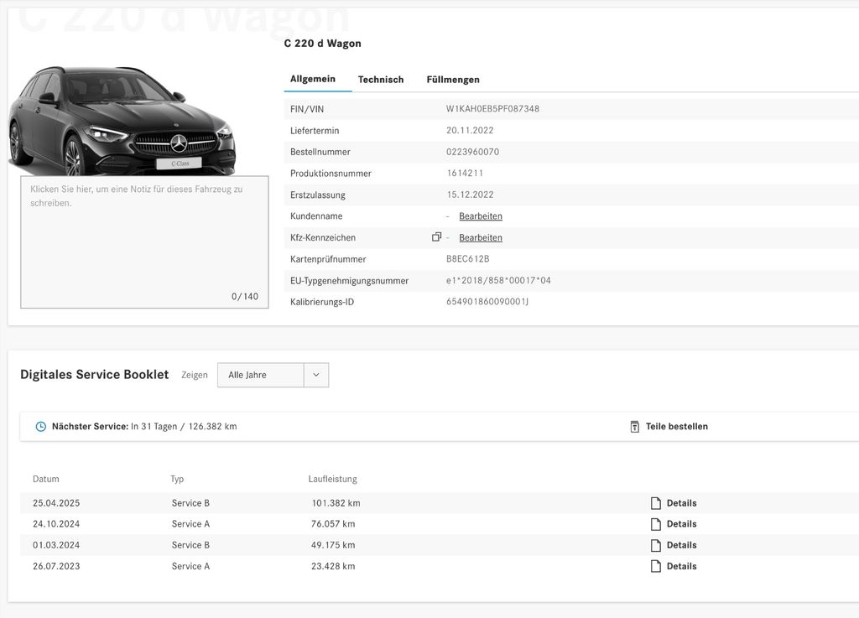This screenshot has height=618, width=859.
Task: Click document icon for 01.03.2024 service
Action: [x=656, y=545]
